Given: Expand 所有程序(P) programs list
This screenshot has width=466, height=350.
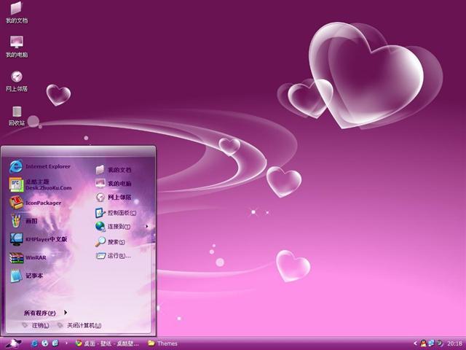Looking at the screenshot, I should (45, 312).
